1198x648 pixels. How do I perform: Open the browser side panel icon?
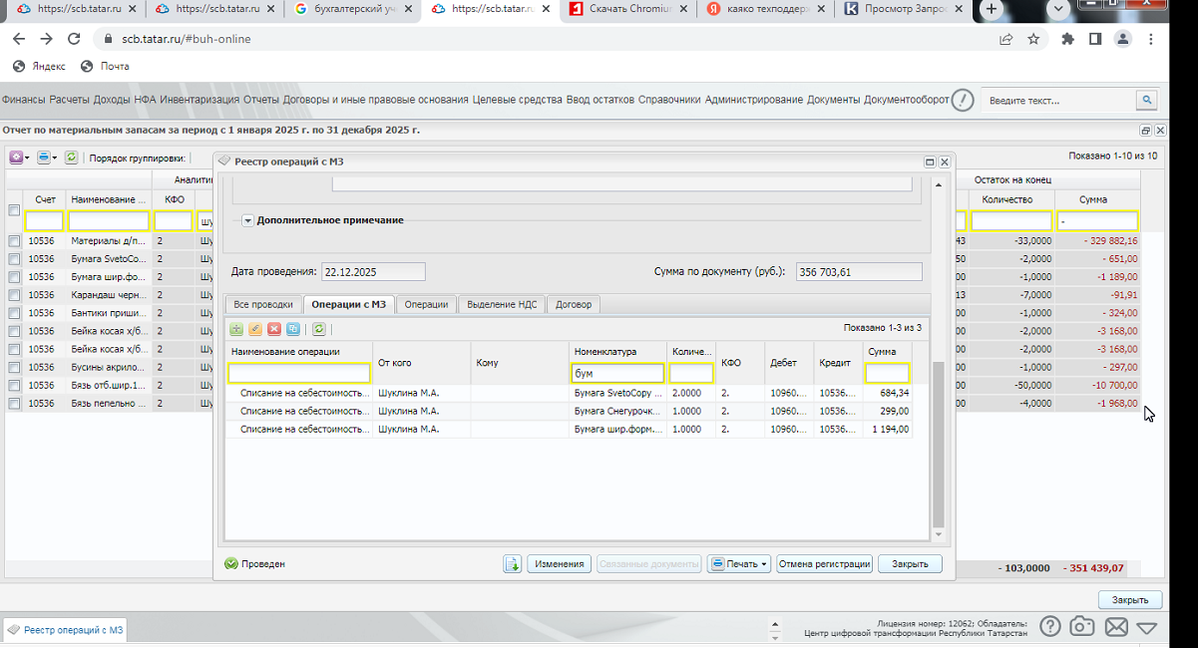(1095, 39)
